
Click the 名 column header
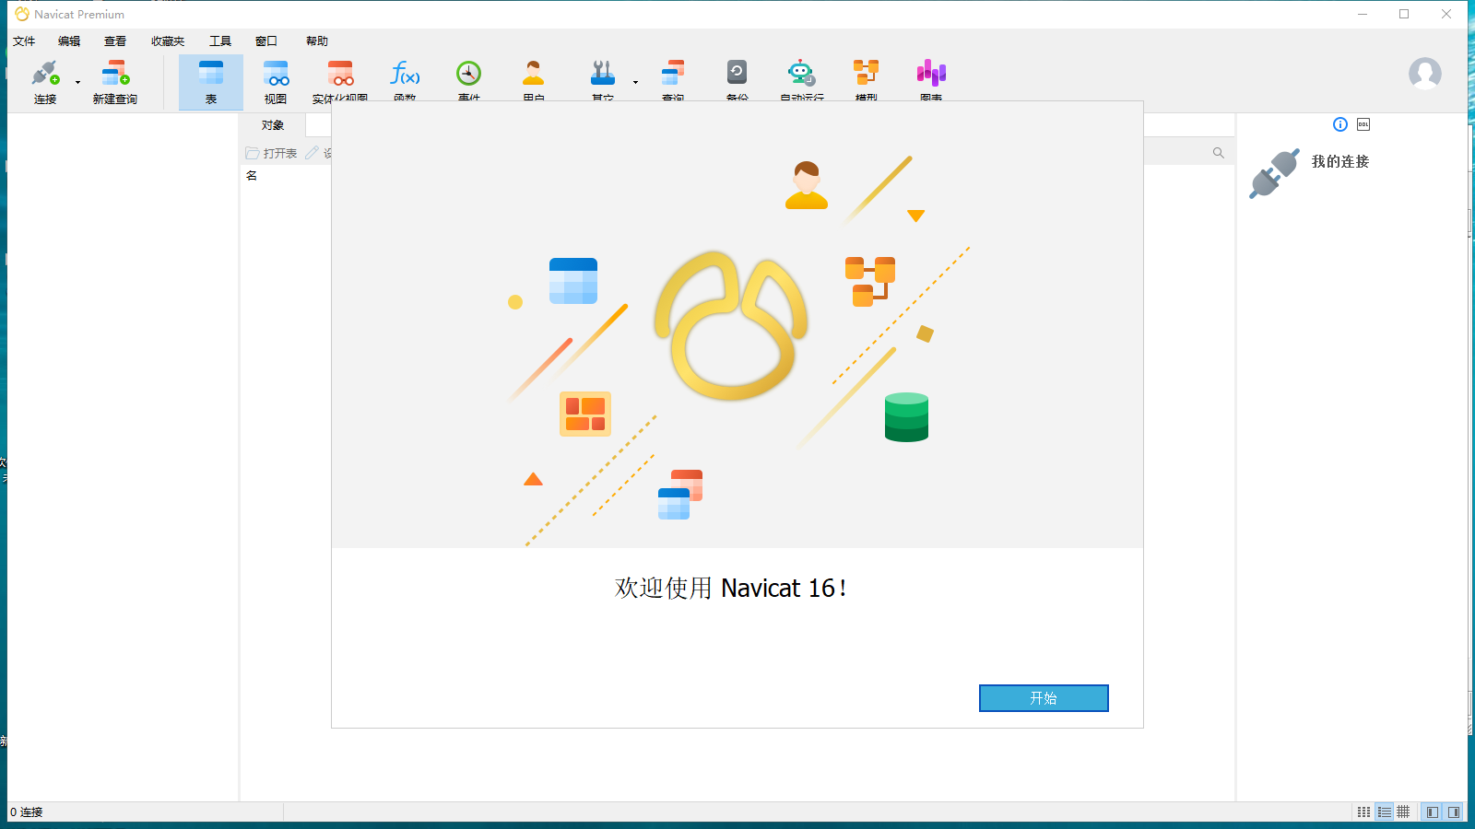click(252, 175)
